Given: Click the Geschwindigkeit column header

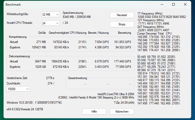Looking at the screenshot, I should 59,33.
